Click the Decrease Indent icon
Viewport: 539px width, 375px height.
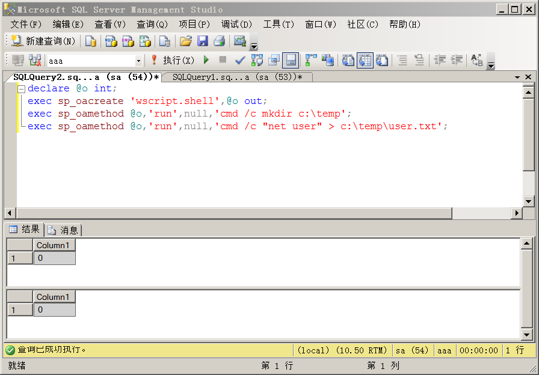440,61
